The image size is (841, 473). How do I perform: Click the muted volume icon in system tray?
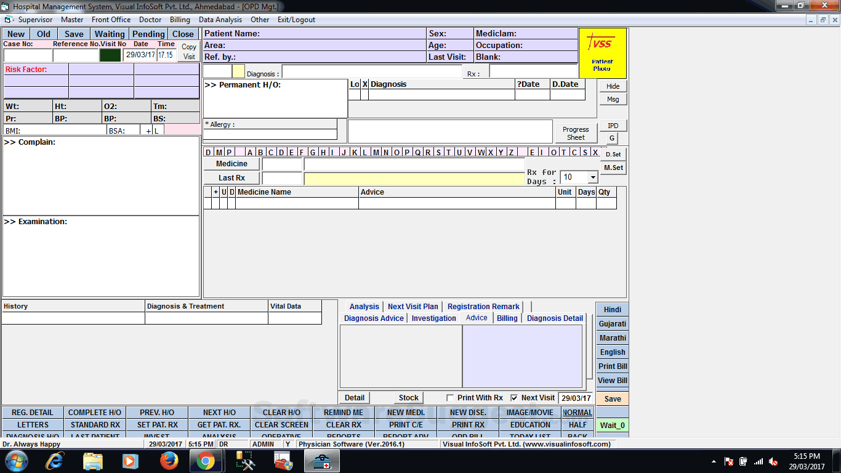[x=773, y=461]
